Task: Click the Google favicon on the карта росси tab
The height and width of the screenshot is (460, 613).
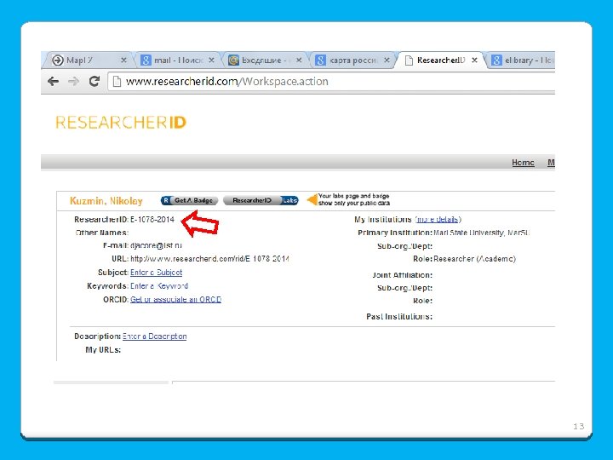Action: 321,60
